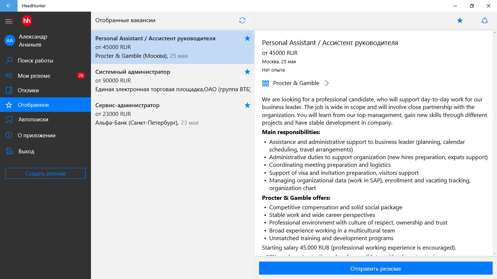Open the hamburger navigation menu
This screenshot has height=279, width=497.
(9, 21)
